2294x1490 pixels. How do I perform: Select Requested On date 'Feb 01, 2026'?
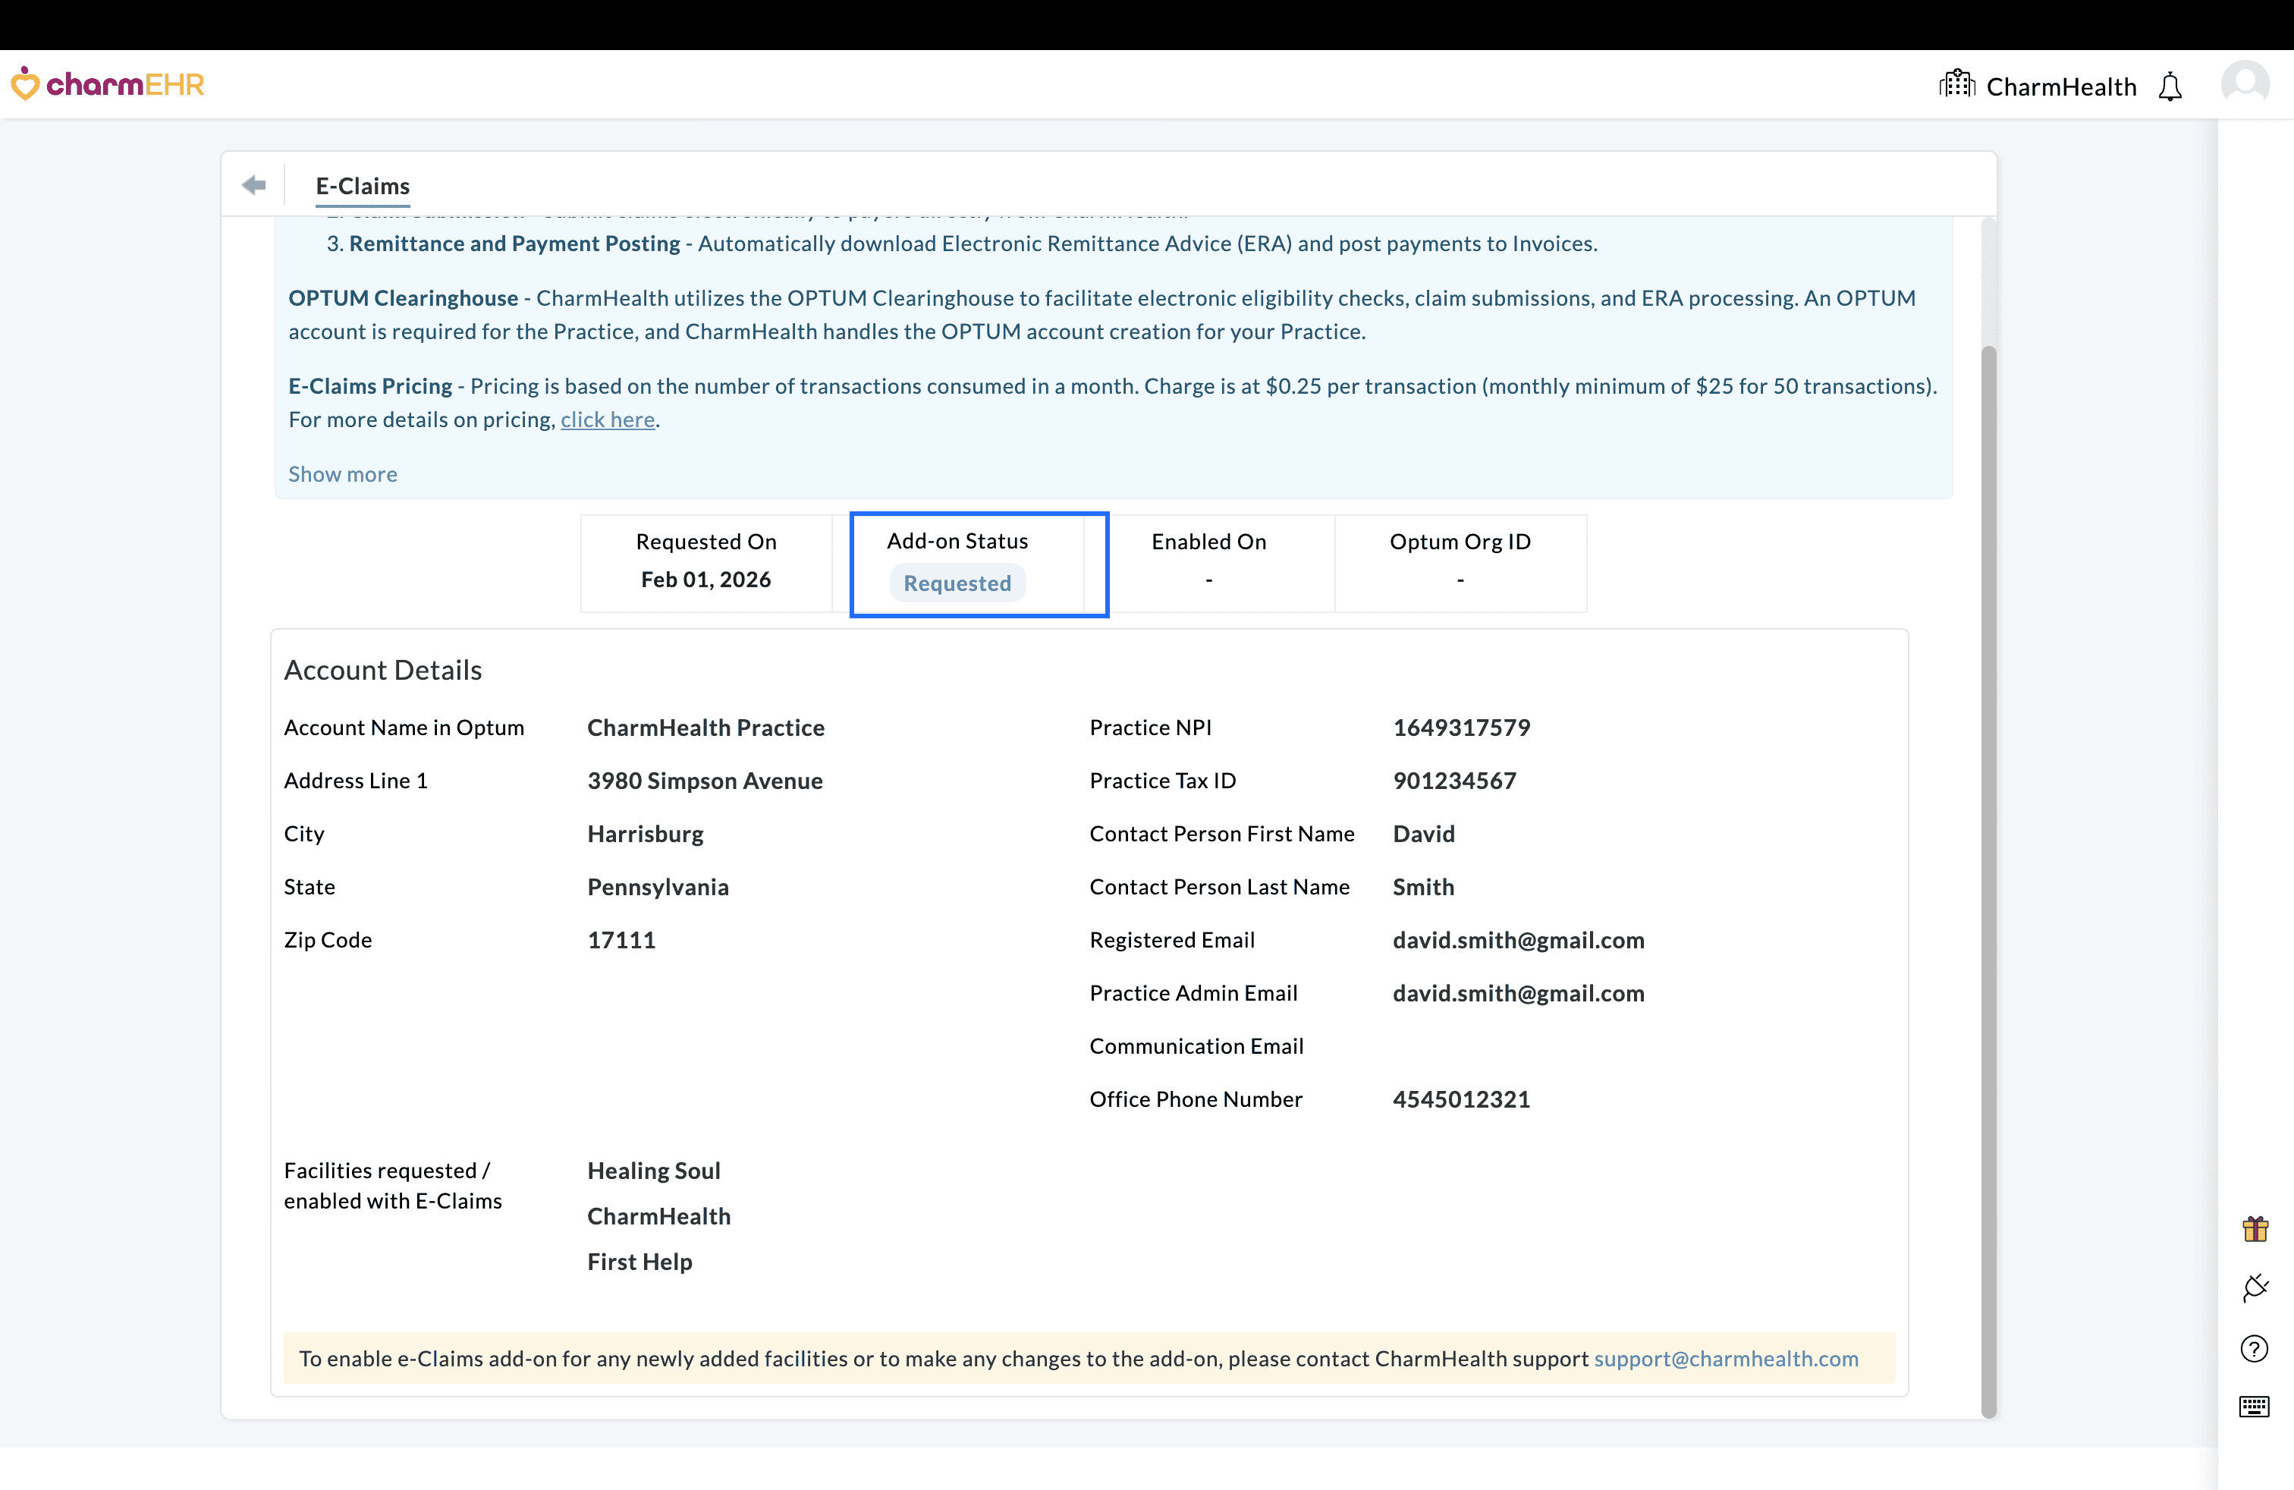[x=705, y=579]
